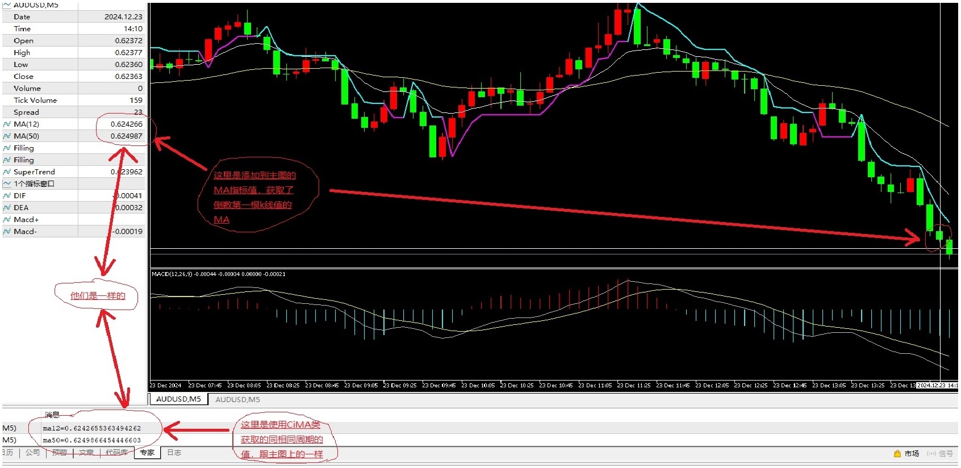The image size is (961, 468).
Task: Click the indicator icon next to MA(50)
Action: [x=7, y=136]
